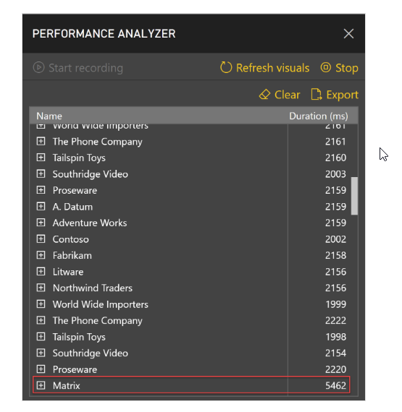
Task: Expand the Adventure Works entry
Action: click(41, 223)
